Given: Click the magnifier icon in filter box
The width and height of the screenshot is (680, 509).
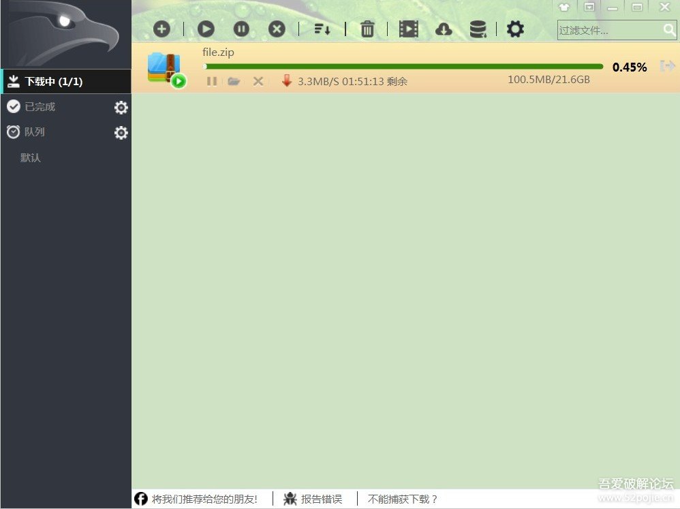Looking at the screenshot, I should pyautogui.click(x=669, y=30).
